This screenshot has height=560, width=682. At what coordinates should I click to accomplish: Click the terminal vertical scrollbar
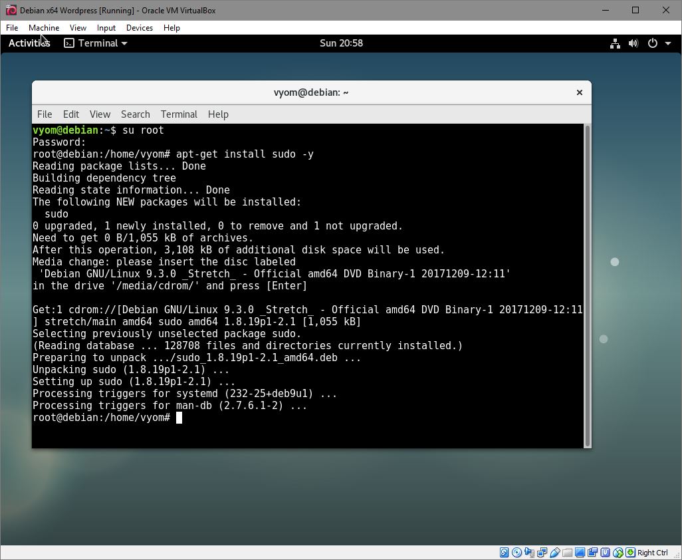[x=587, y=286]
